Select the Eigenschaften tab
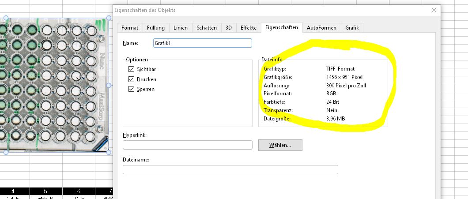This screenshot has height=199, width=468. tap(282, 27)
